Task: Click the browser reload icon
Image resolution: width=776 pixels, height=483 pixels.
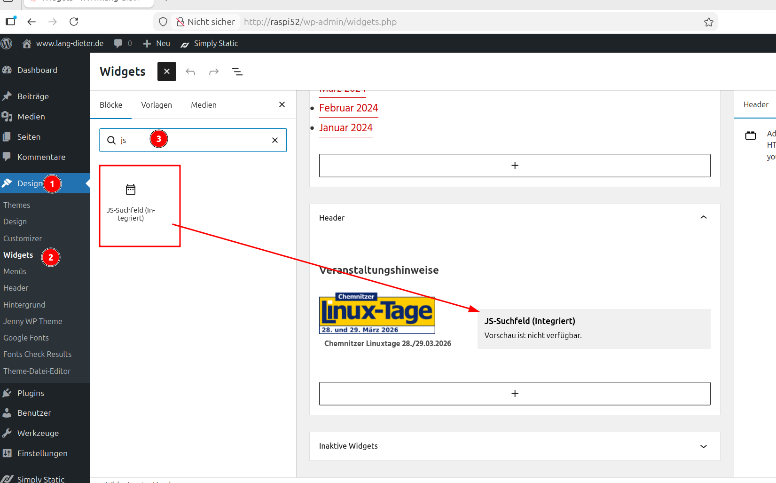Action: pyautogui.click(x=74, y=22)
